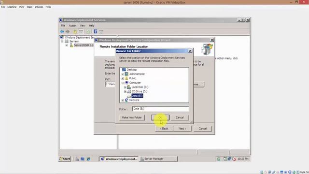
Task: Open the File menu in Windows Deployment Services
Action: coord(63,26)
